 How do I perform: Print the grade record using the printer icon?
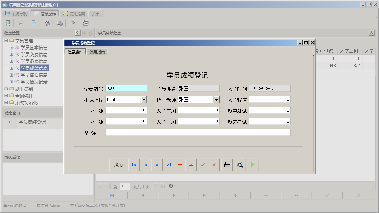pyautogui.click(x=227, y=164)
